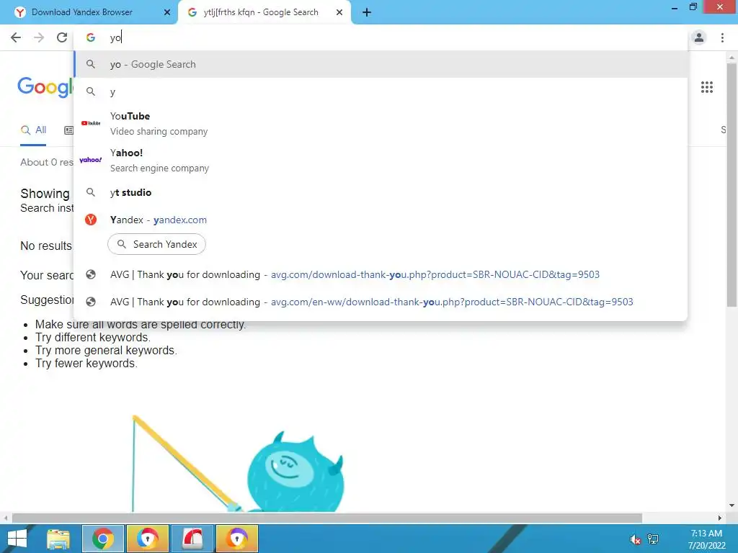
Task: Open Avast Secure Browser from taskbar
Action: pos(148,539)
